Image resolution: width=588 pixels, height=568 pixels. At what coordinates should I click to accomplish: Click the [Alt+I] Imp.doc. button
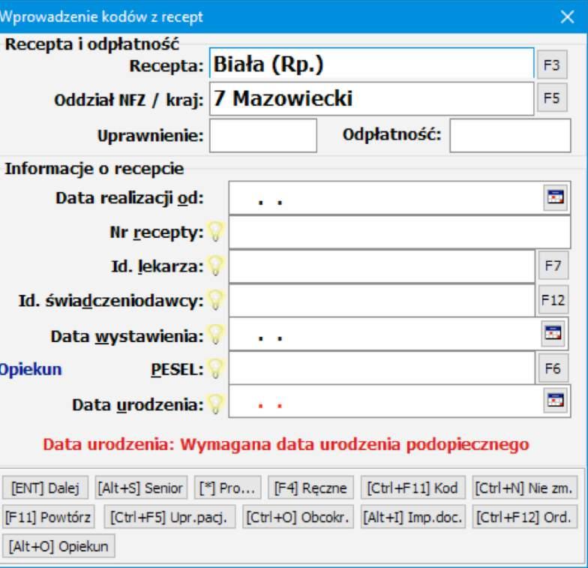point(412,517)
